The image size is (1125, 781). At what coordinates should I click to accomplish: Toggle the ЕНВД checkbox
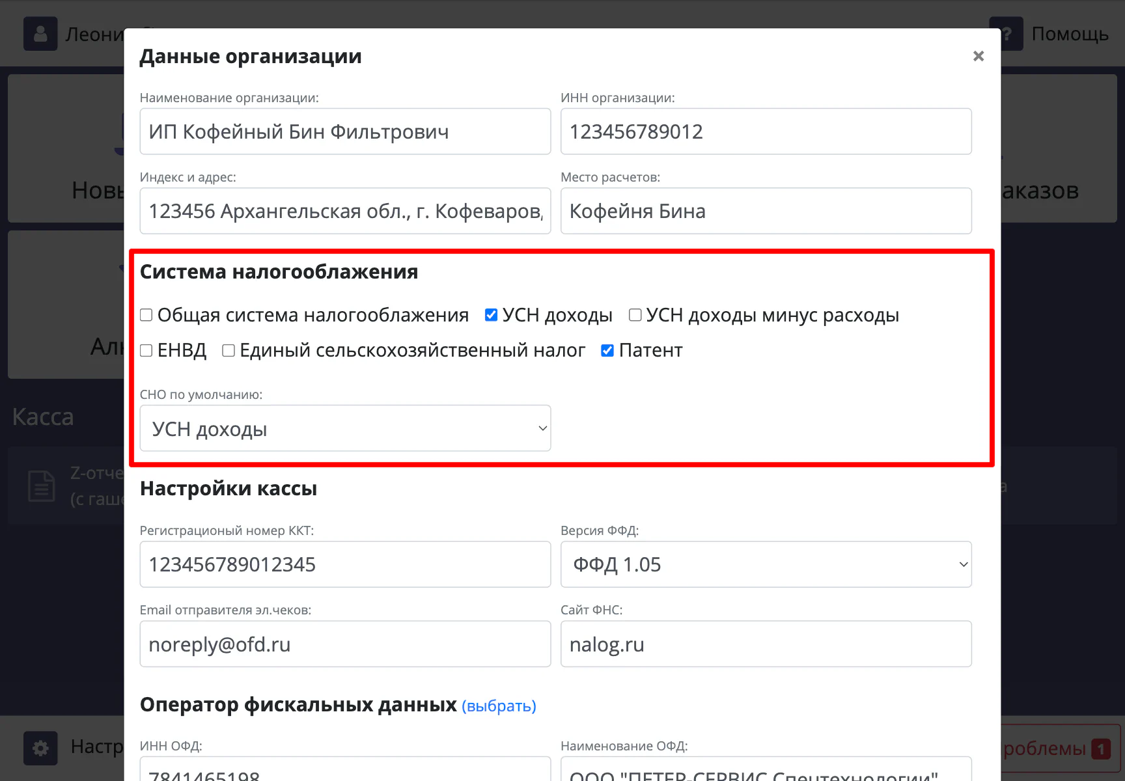pyautogui.click(x=146, y=350)
